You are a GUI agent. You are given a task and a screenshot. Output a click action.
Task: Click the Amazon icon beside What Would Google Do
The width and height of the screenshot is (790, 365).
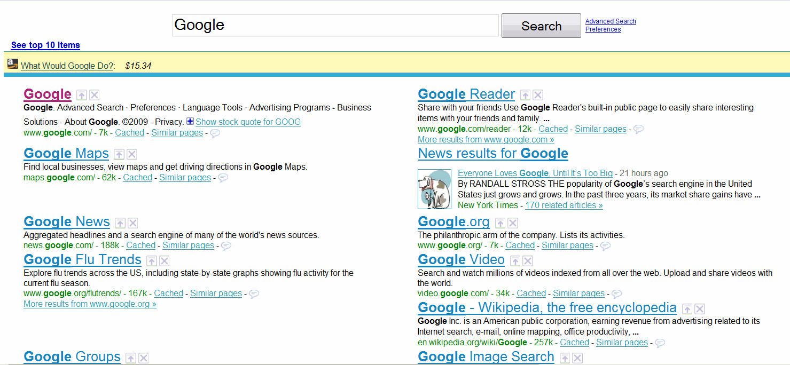tap(13, 64)
